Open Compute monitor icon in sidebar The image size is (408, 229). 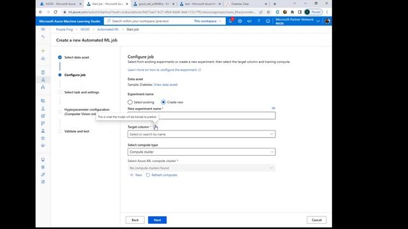[43, 160]
